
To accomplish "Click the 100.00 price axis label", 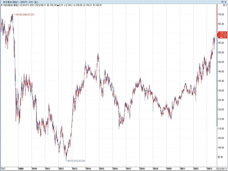I will [x=221, y=148].
